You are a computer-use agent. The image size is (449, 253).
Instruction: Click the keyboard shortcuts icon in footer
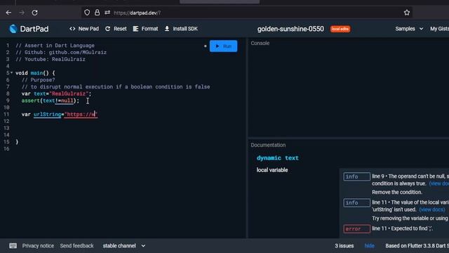[13, 246]
